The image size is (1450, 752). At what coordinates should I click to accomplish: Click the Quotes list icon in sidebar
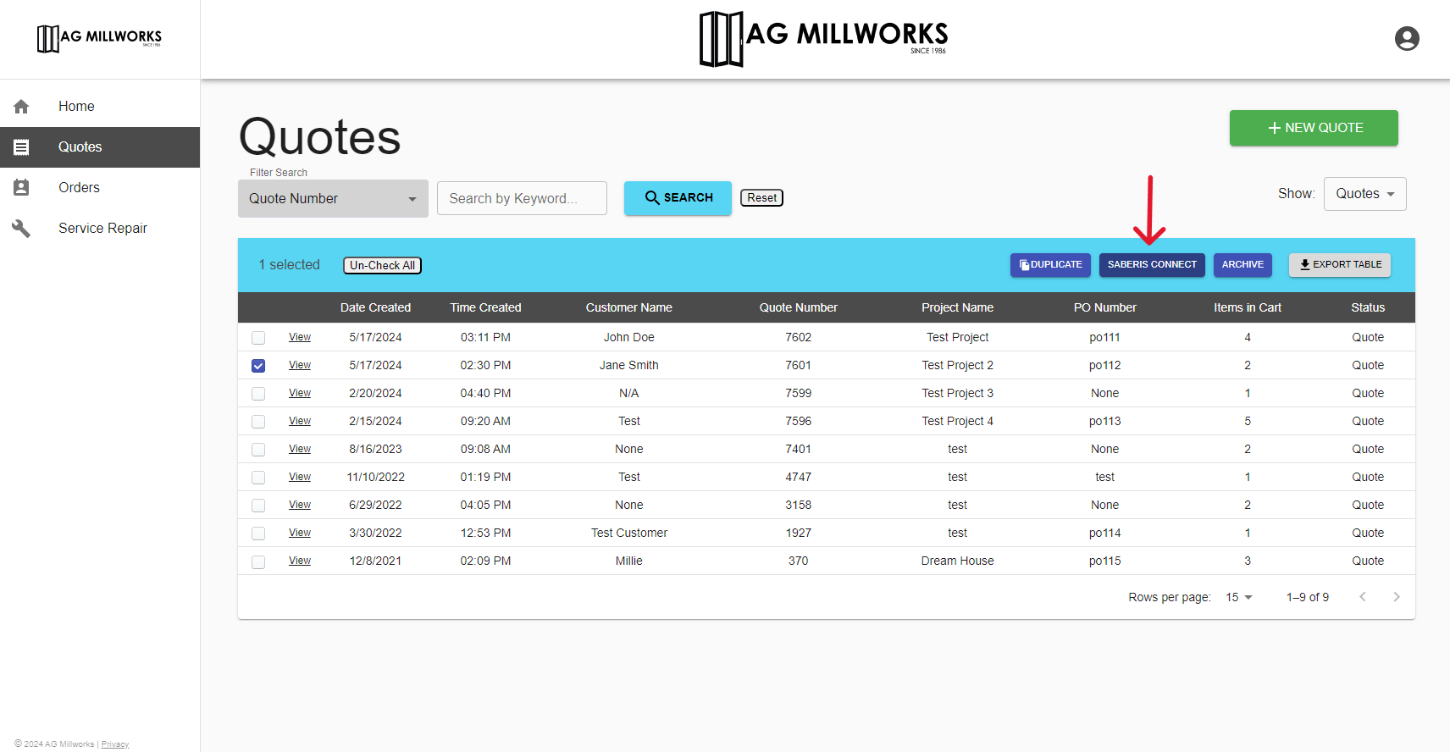click(21, 147)
